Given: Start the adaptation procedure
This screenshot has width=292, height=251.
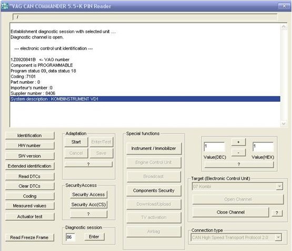Looking at the screenshot, I should [x=76, y=142].
